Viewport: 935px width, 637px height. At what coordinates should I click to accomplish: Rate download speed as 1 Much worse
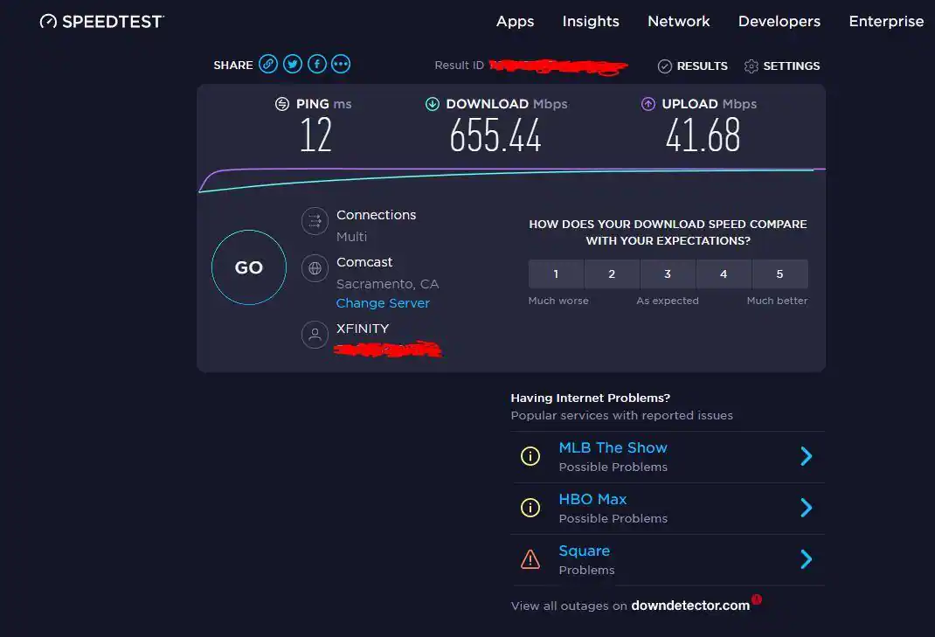(556, 274)
